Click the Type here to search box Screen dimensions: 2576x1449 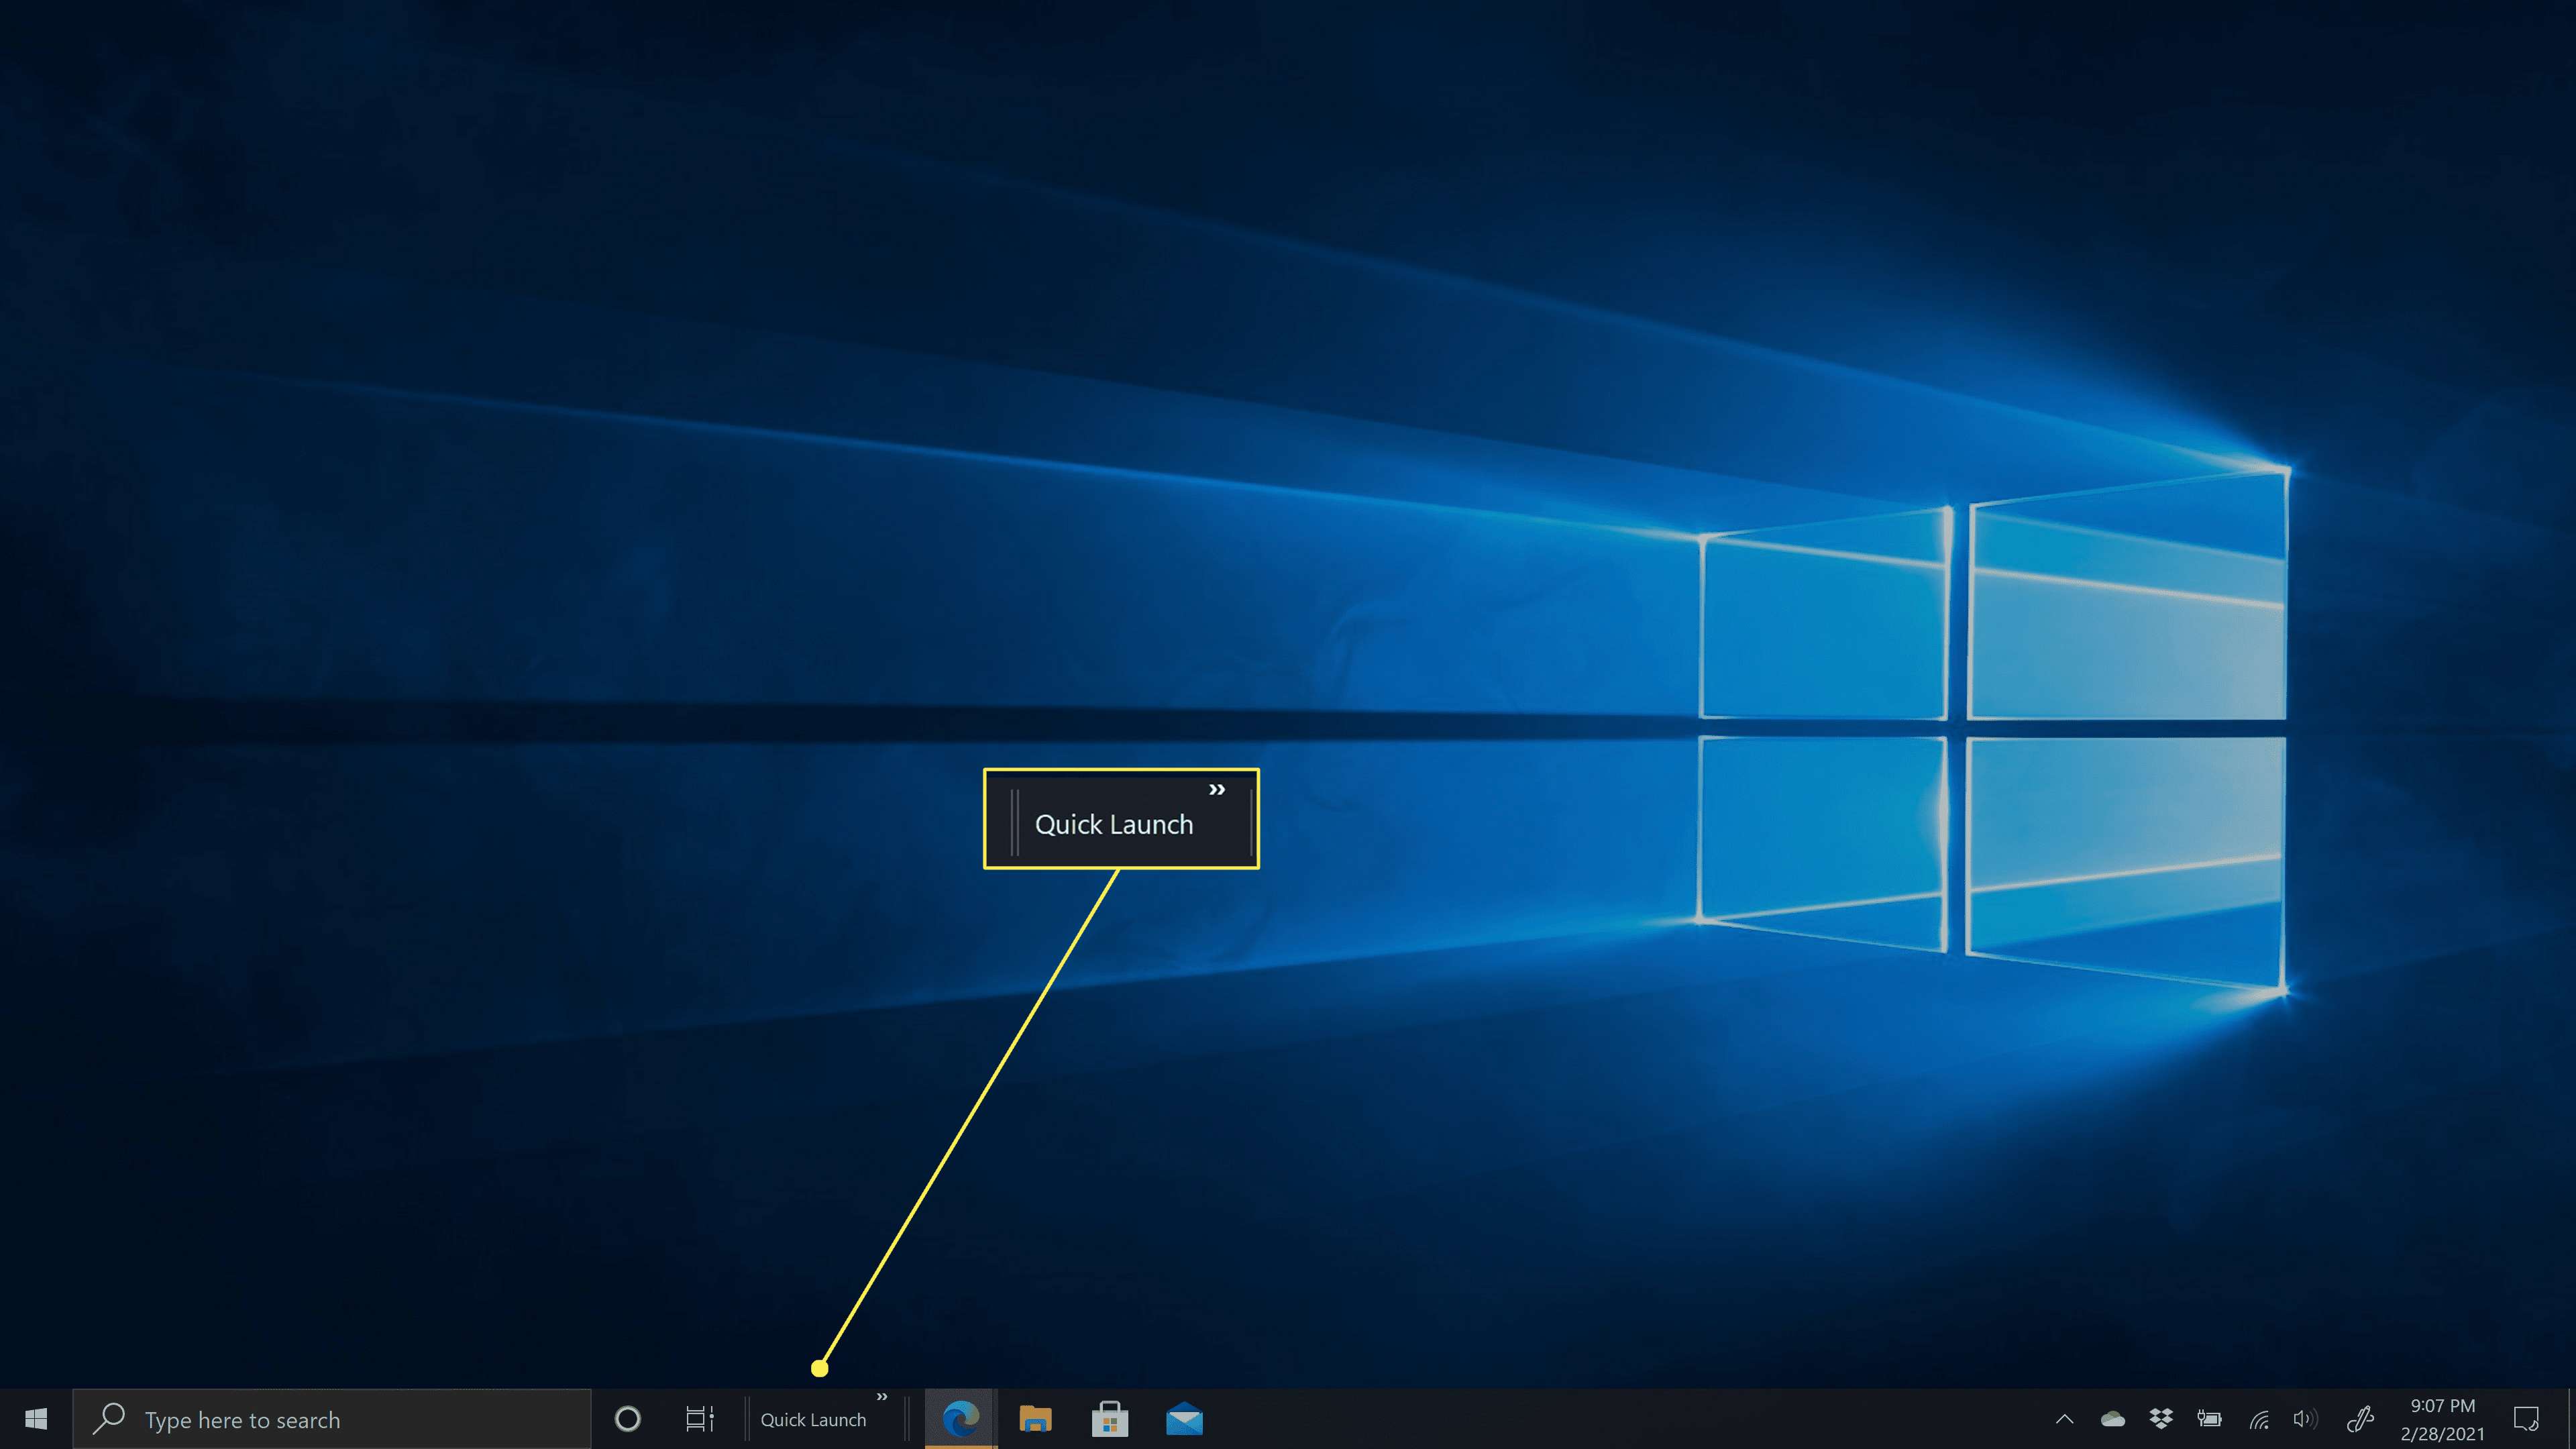tap(332, 1419)
